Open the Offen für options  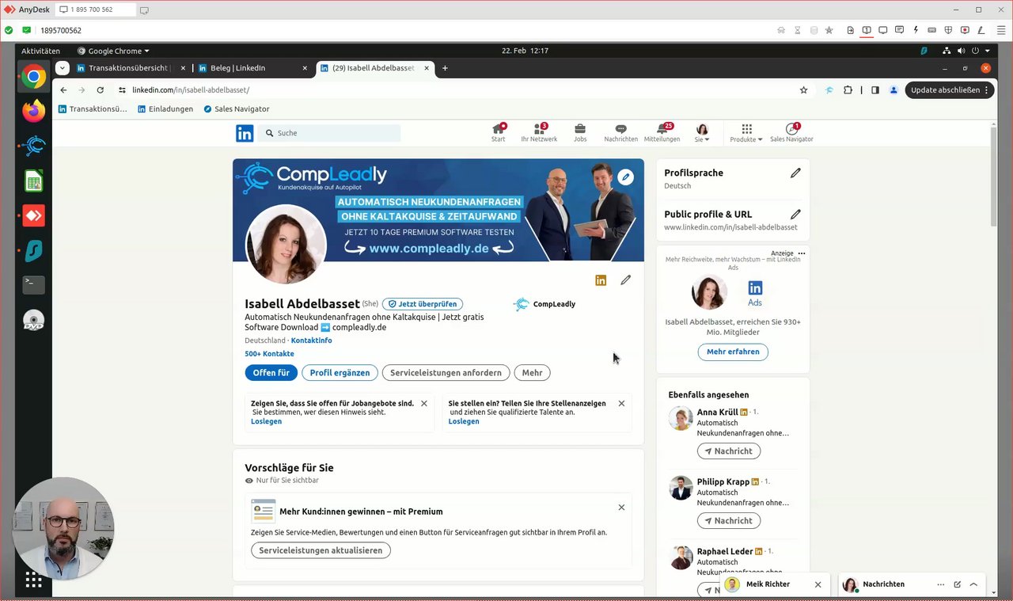(x=271, y=373)
